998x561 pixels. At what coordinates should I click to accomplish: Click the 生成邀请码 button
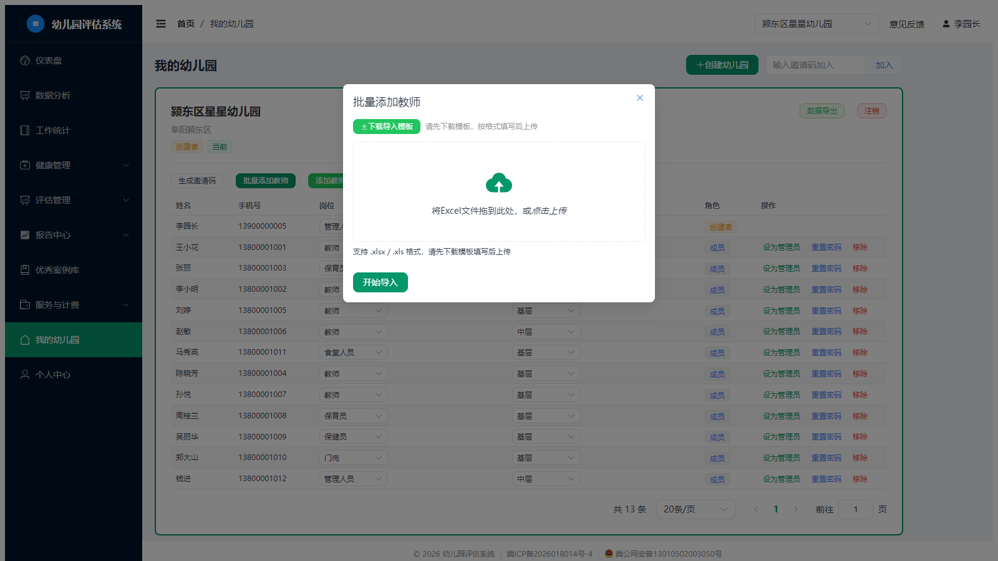click(197, 181)
